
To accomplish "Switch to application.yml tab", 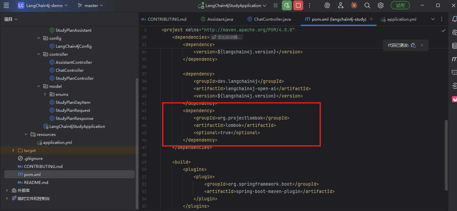I will pyautogui.click(x=398, y=19).
